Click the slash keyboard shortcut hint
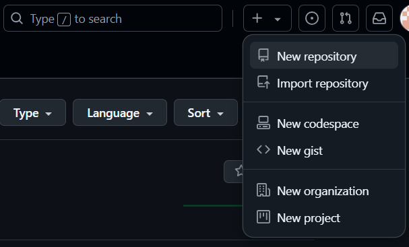 64,20
